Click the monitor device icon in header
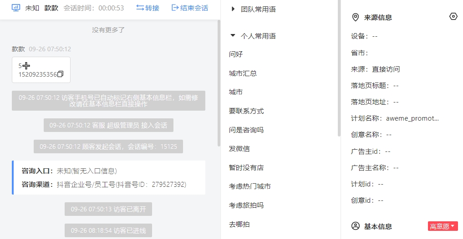 (x=15, y=8)
